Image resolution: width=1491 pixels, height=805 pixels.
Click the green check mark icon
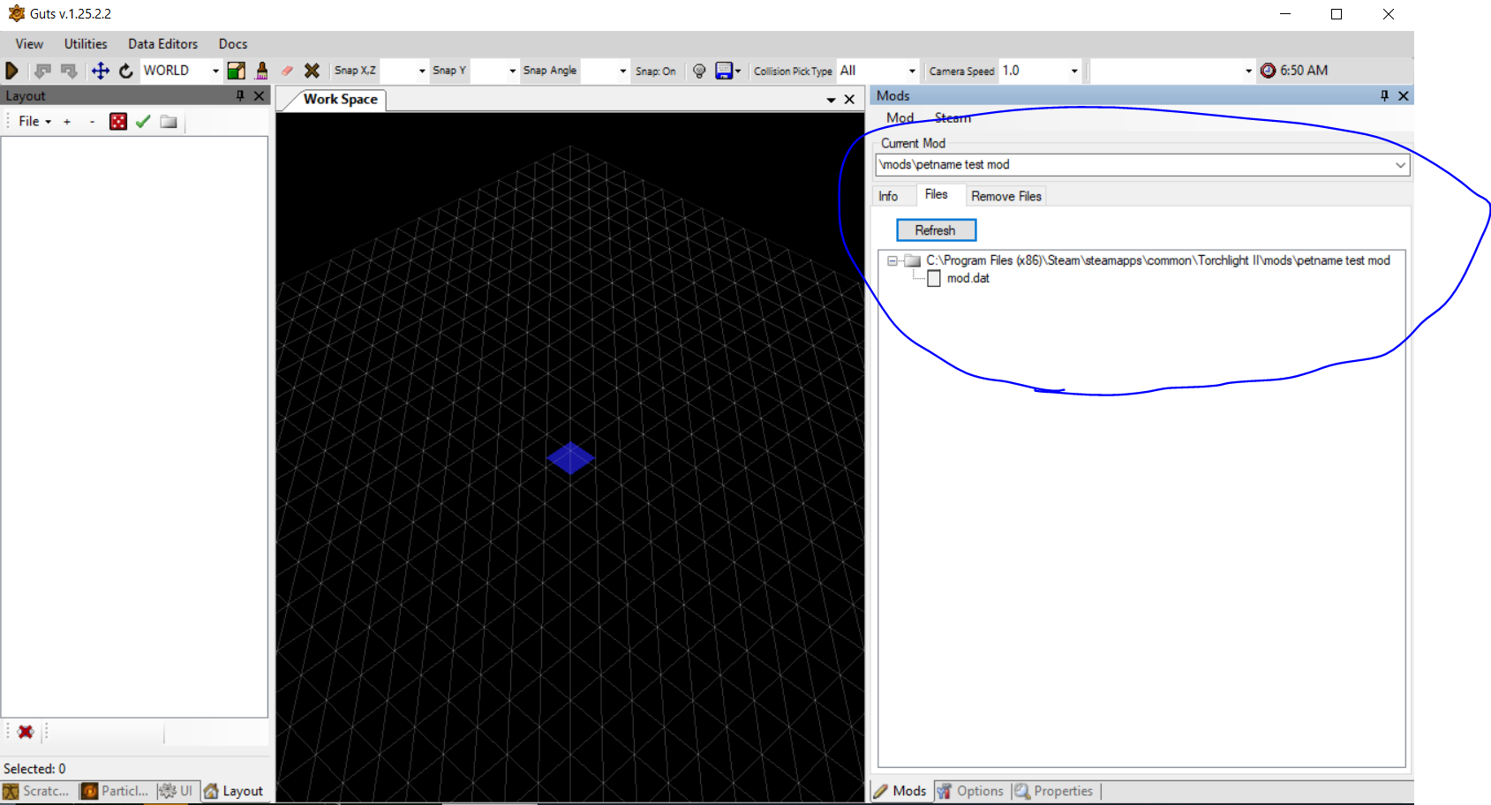pyautogui.click(x=143, y=121)
